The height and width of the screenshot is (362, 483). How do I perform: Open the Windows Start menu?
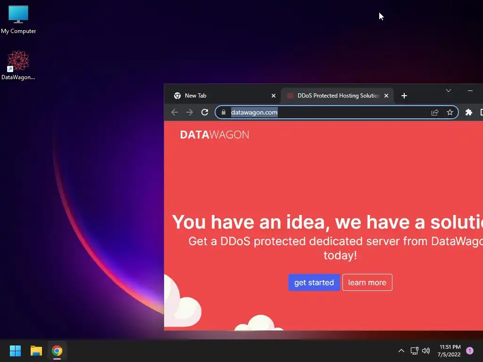tap(15, 351)
